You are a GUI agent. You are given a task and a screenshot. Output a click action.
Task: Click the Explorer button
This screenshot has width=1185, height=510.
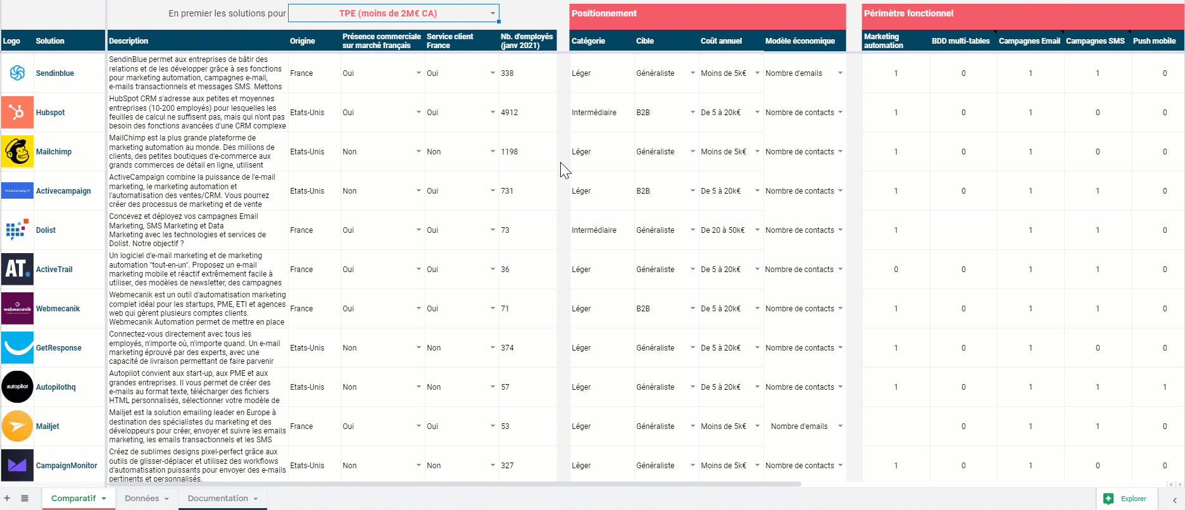point(1127,499)
